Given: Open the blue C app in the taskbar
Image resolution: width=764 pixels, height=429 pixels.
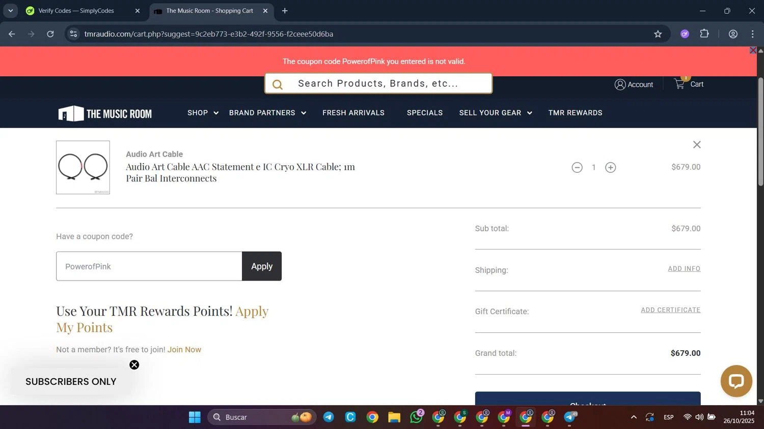Looking at the screenshot, I should (x=350, y=417).
